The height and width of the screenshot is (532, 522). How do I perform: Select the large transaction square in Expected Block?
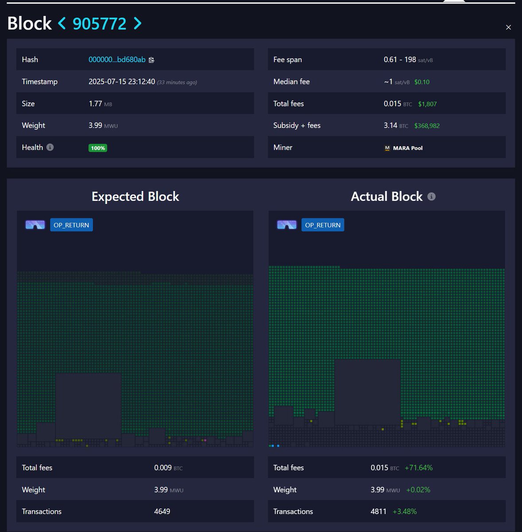click(89, 406)
